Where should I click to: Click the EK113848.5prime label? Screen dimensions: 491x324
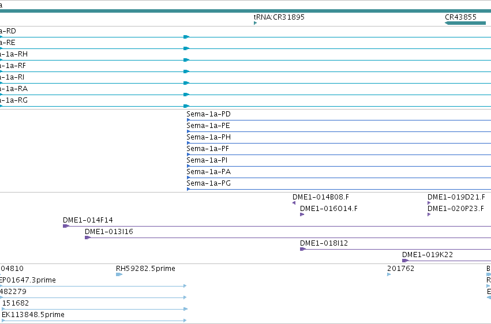point(33,315)
